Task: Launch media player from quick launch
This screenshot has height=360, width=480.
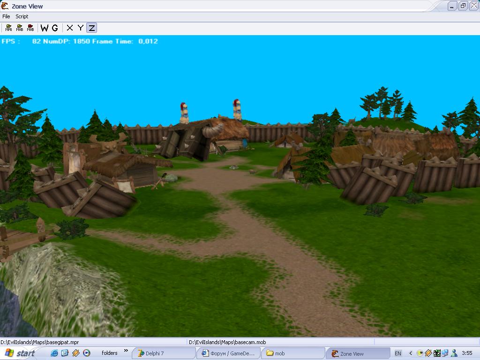Action: [x=86, y=353]
